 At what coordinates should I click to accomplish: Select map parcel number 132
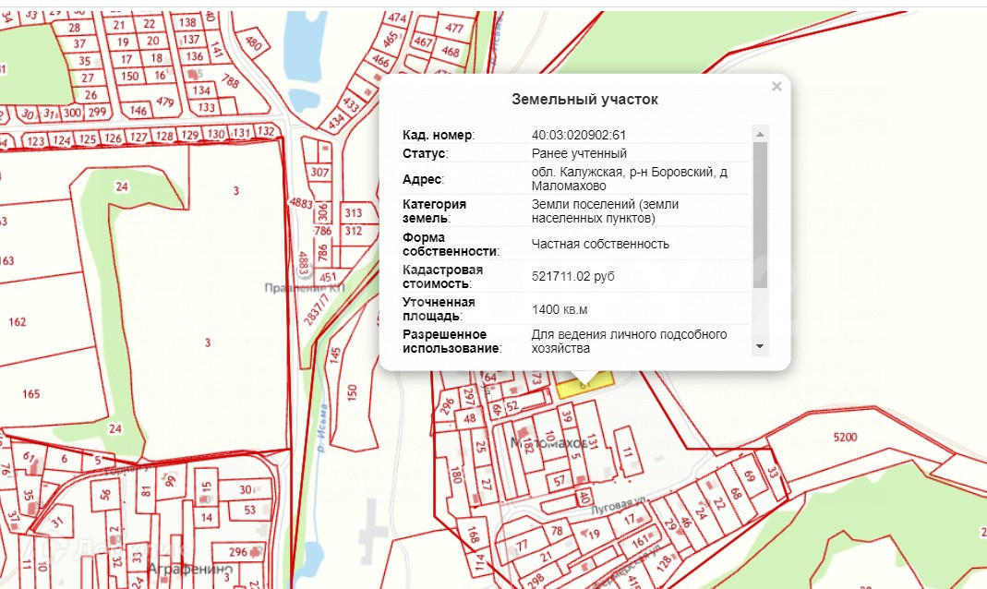[266, 131]
